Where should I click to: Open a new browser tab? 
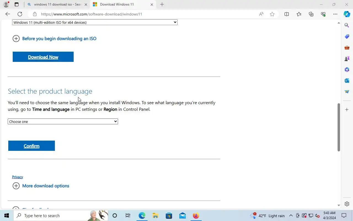pyautogui.click(x=162, y=4)
